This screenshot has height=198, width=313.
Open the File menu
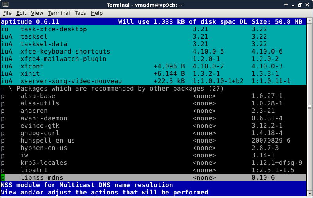tap(7, 13)
